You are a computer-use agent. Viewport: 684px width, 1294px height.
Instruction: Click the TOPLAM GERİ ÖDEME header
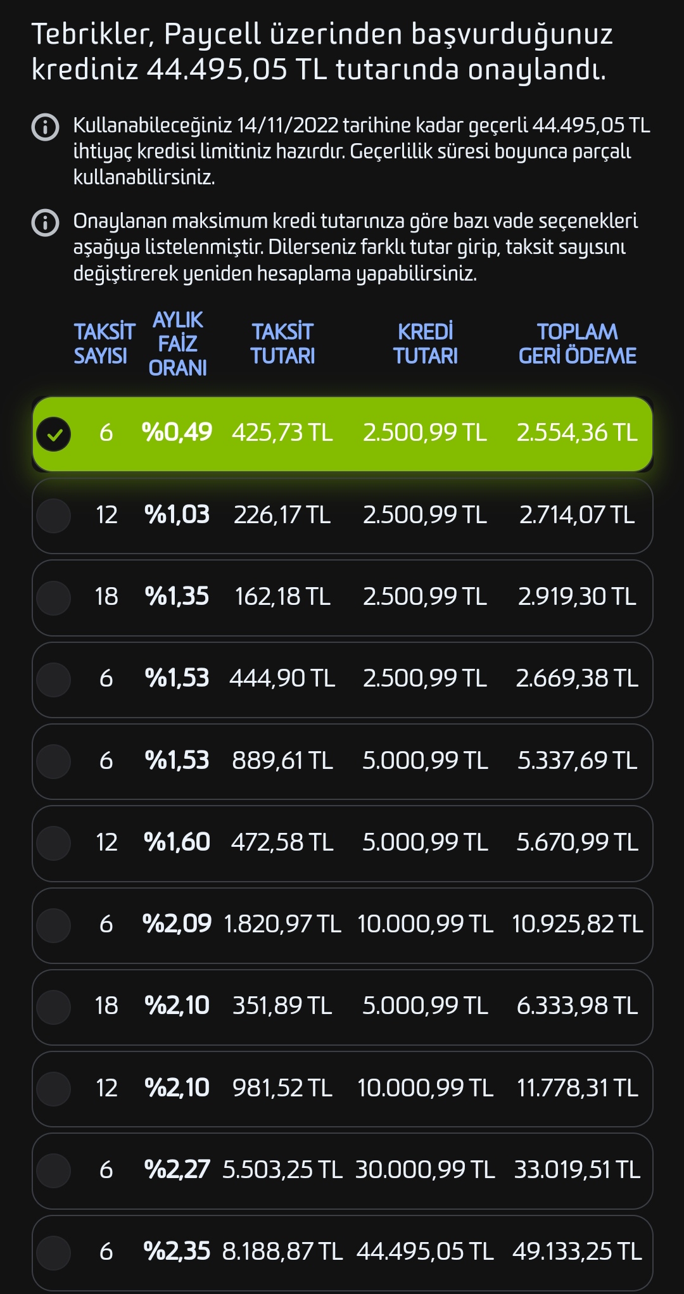pos(577,344)
